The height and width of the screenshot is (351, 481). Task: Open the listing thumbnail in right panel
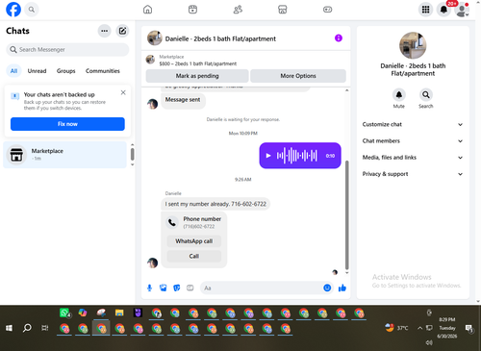(413, 45)
